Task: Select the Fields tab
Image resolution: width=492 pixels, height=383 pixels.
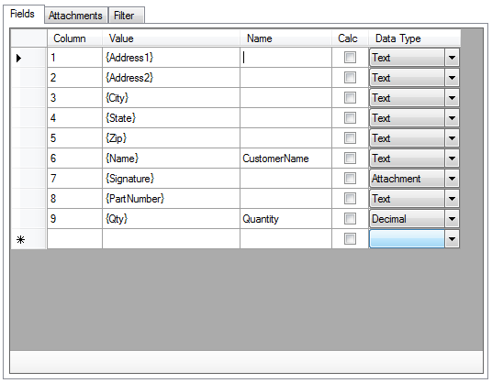Action: pyautogui.click(x=23, y=14)
